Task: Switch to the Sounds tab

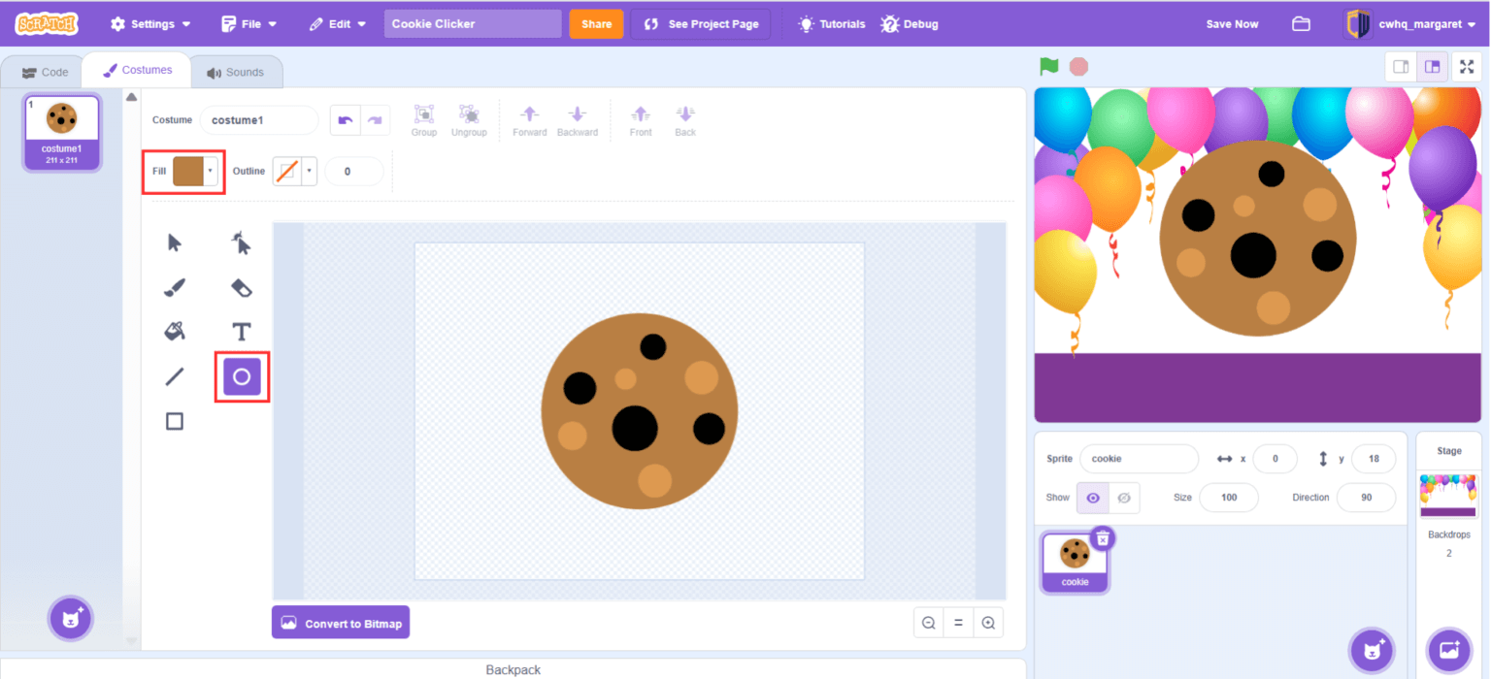Action: (236, 72)
